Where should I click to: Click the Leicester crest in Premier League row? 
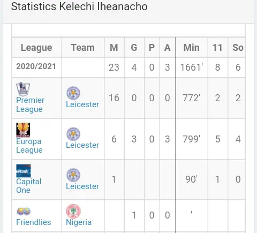click(x=73, y=93)
